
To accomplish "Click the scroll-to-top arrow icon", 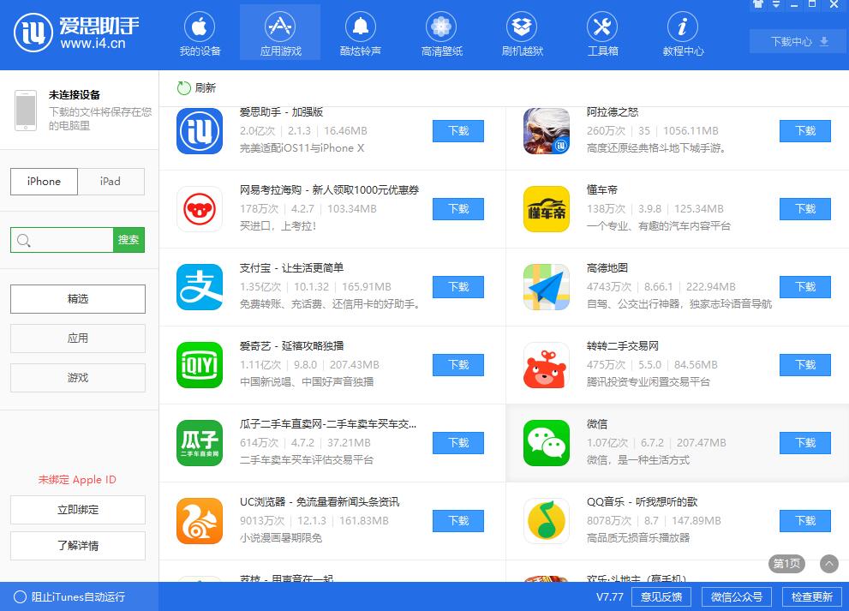I will (829, 564).
